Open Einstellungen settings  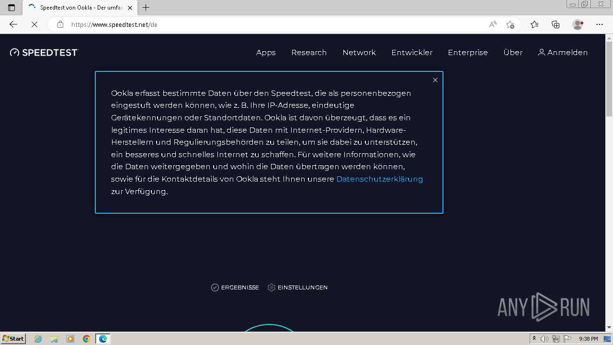pyautogui.click(x=298, y=287)
